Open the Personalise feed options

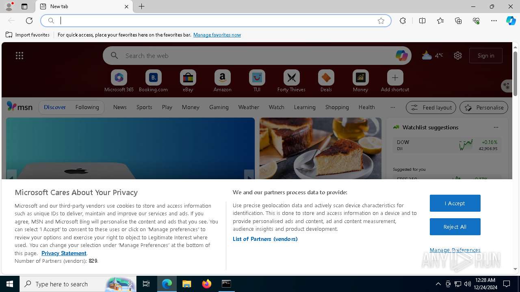pyautogui.click(x=484, y=107)
